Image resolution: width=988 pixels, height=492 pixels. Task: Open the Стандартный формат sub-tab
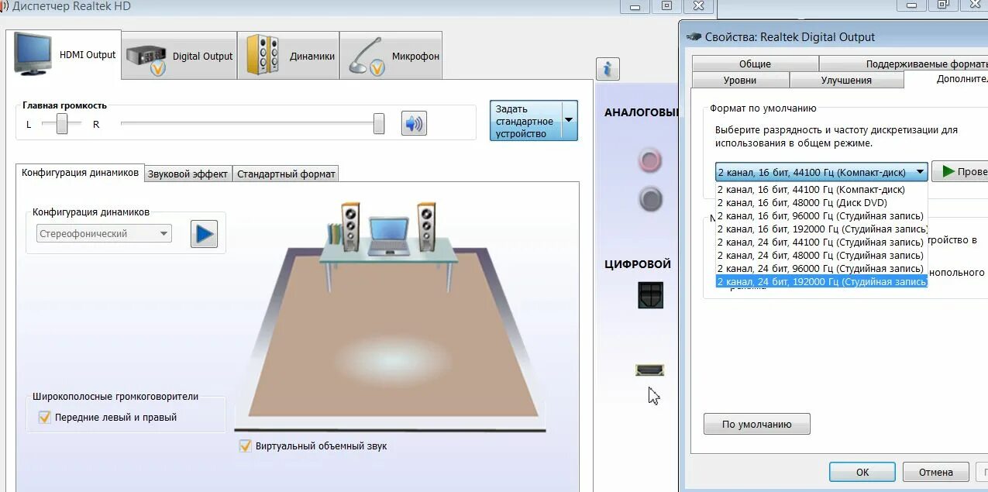coord(286,174)
